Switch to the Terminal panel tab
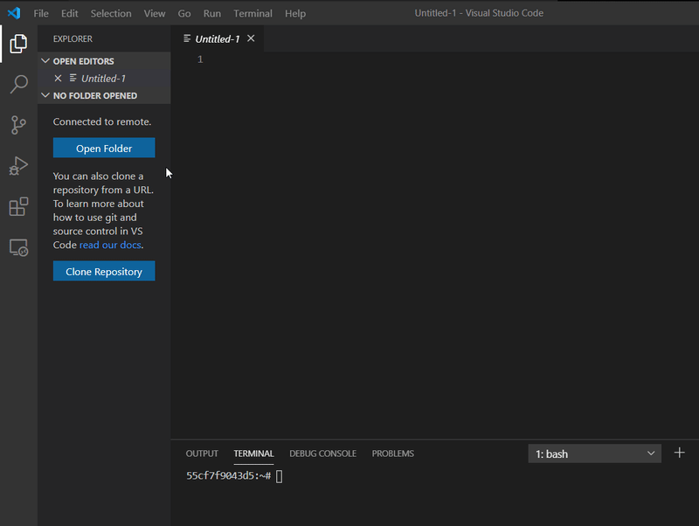Viewport: 699px width, 526px height. coord(253,453)
